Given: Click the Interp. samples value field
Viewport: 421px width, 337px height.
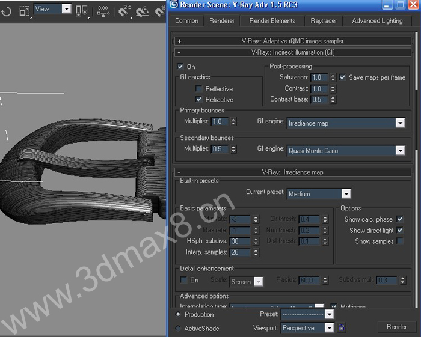Looking at the screenshot, I should [240, 252].
